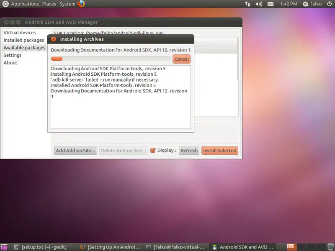
Task: Select Available packages in the sidebar
Action: pyautogui.click(x=24, y=48)
